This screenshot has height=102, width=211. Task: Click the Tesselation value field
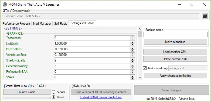[92, 38]
